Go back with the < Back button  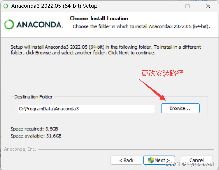point(126,160)
